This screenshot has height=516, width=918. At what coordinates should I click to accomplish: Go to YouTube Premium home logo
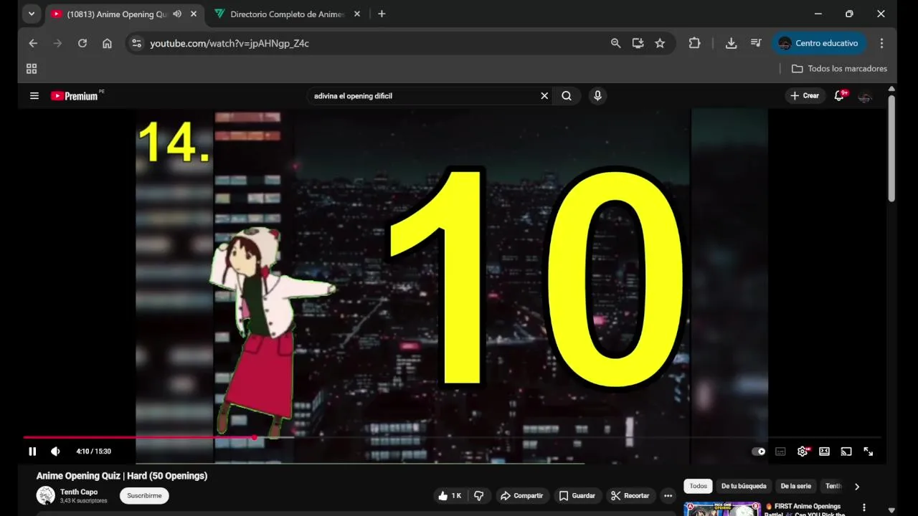tap(74, 96)
